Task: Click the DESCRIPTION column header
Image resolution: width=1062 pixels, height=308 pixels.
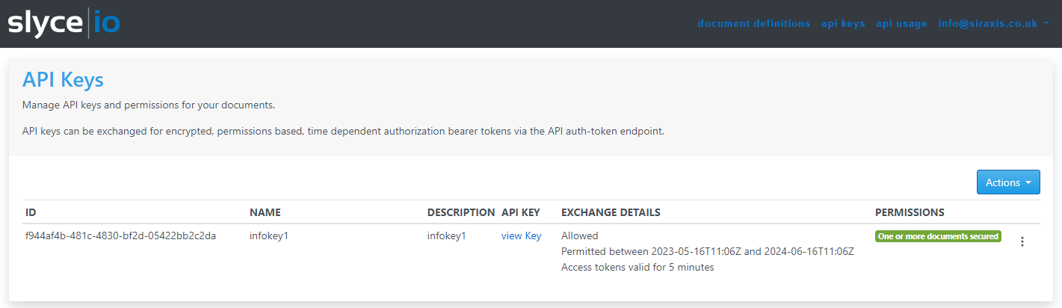Action: (x=460, y=212)
